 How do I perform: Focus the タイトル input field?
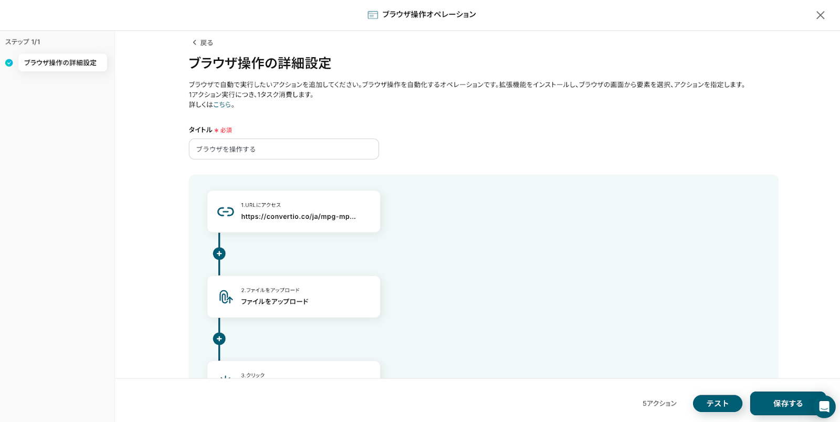point(283,149)
